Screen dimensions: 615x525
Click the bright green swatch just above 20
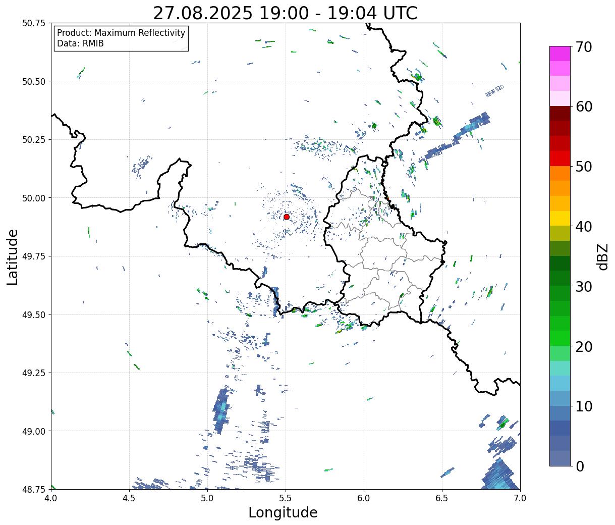560,338
